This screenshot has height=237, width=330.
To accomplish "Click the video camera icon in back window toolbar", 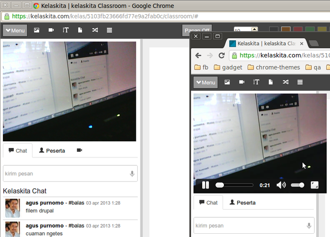I will [51, 30].
